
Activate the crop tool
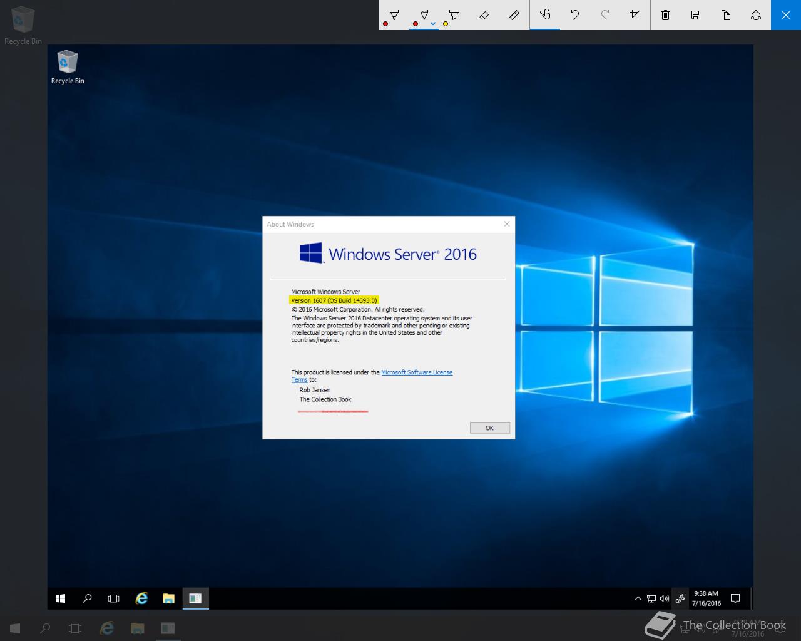click(x=635, y=15)
